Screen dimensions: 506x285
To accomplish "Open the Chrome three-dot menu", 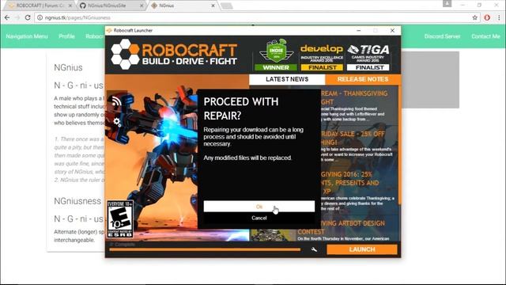I will [499, 17].
